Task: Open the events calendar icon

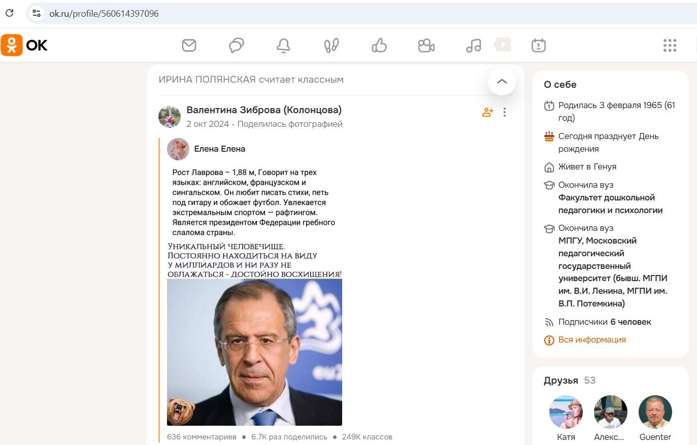Action: tap(539, 45)
